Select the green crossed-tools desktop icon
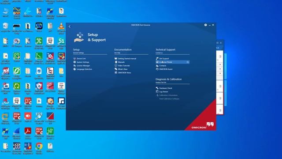Viewport: 282px width, 159px height. (x=39, y=43)
